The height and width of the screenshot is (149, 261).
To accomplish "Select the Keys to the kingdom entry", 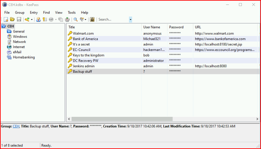I will [89, 55].
